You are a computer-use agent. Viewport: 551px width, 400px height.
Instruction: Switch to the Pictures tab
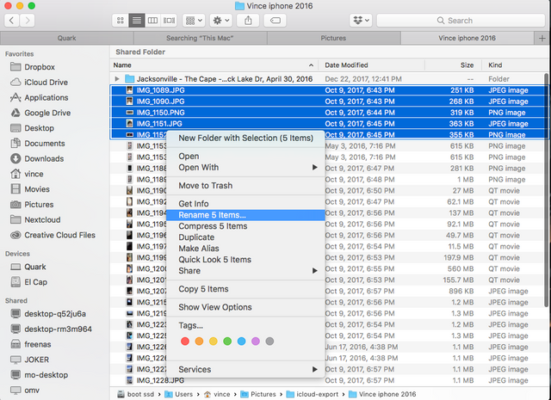[x=334, y=38]
